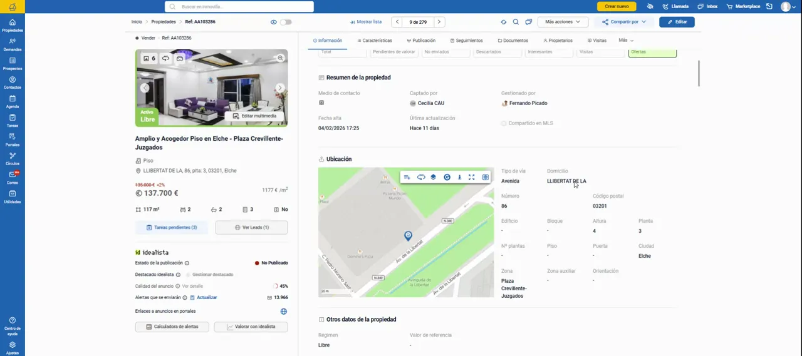Click Mostrar lista
The width and height of the screenshot is (802, 356).
coord(366,22)
